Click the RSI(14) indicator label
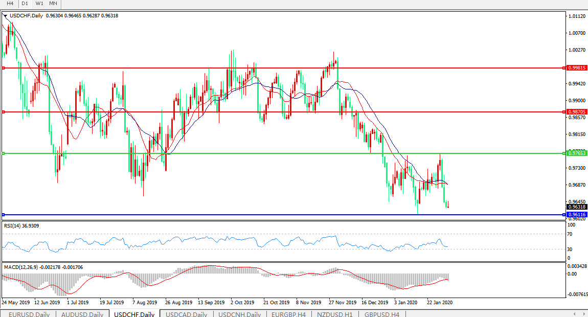588x317 pixels. click(x=21, y=225)
